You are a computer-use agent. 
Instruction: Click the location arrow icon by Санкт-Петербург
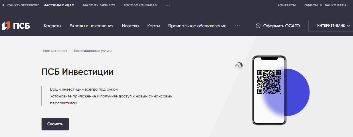pos(3,5)
